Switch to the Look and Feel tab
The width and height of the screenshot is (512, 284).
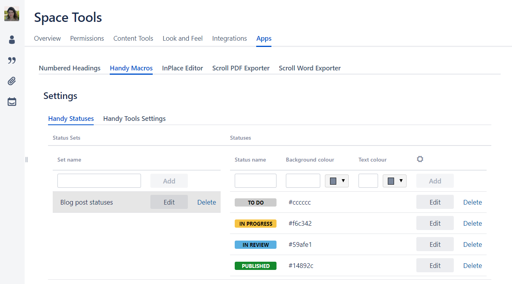[182, 38]
